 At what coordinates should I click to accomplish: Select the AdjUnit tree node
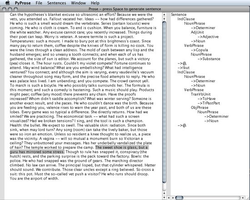click(197, 32)
